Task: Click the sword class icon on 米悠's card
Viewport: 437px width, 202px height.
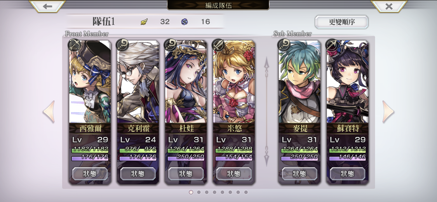Action: (218, 45)
